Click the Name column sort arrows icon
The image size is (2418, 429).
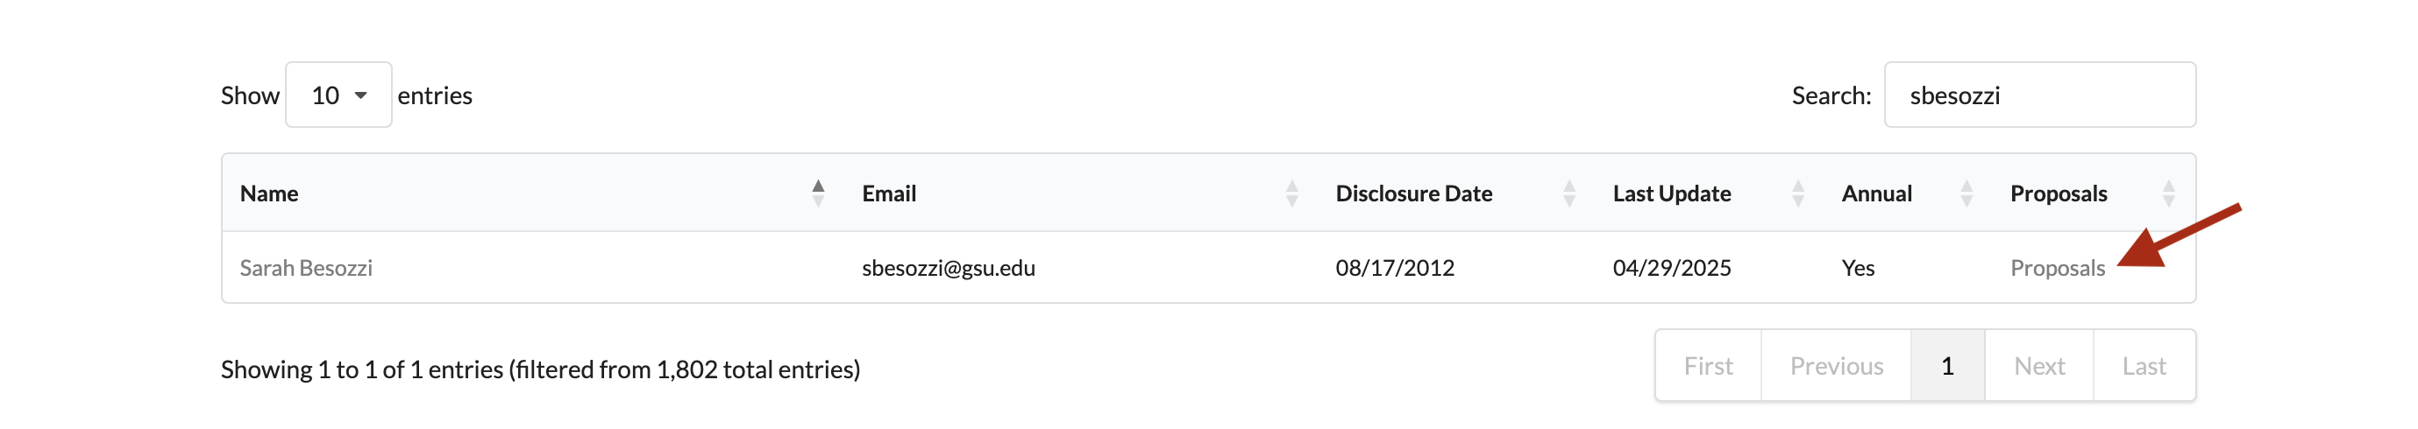click(x=818, y=193)
